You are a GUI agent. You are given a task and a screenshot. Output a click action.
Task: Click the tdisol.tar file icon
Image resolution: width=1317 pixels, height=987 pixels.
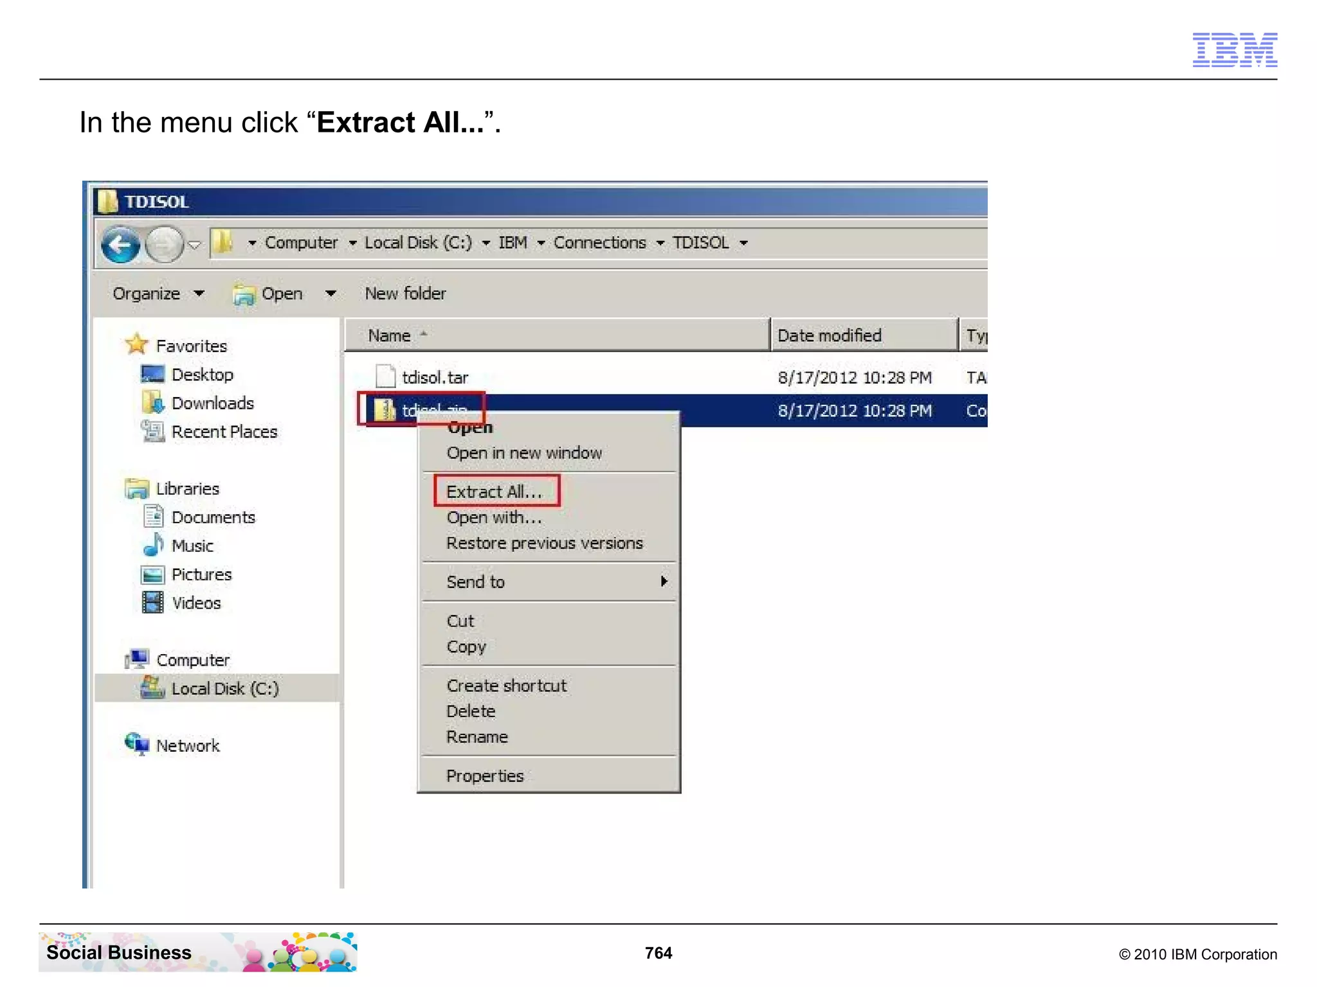point(385,376)
